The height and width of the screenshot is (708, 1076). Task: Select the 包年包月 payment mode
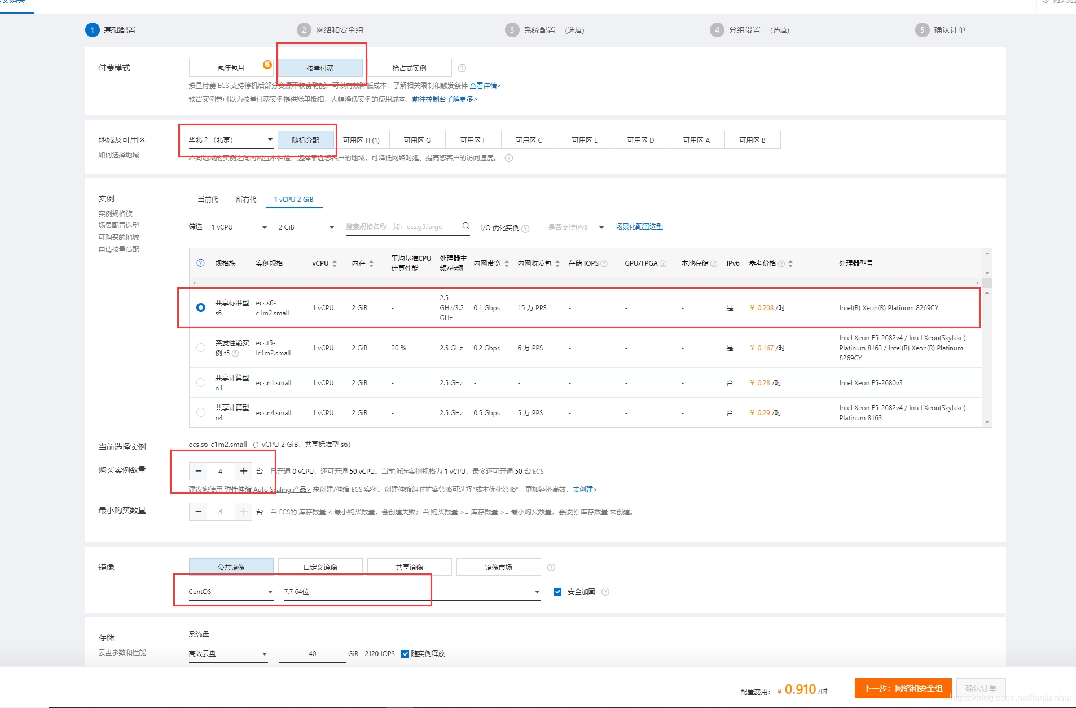[231, 68]
